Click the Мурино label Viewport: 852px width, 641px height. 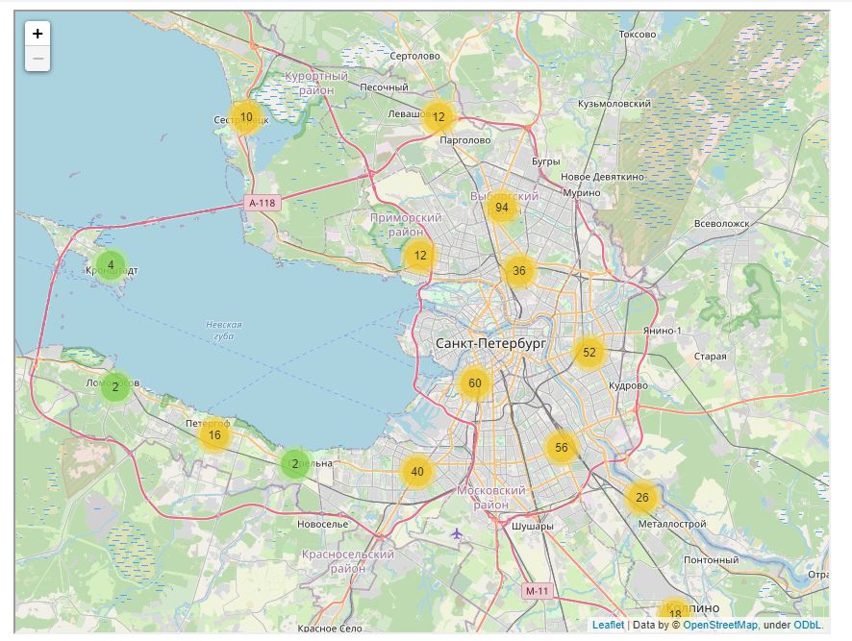(582, 193)
